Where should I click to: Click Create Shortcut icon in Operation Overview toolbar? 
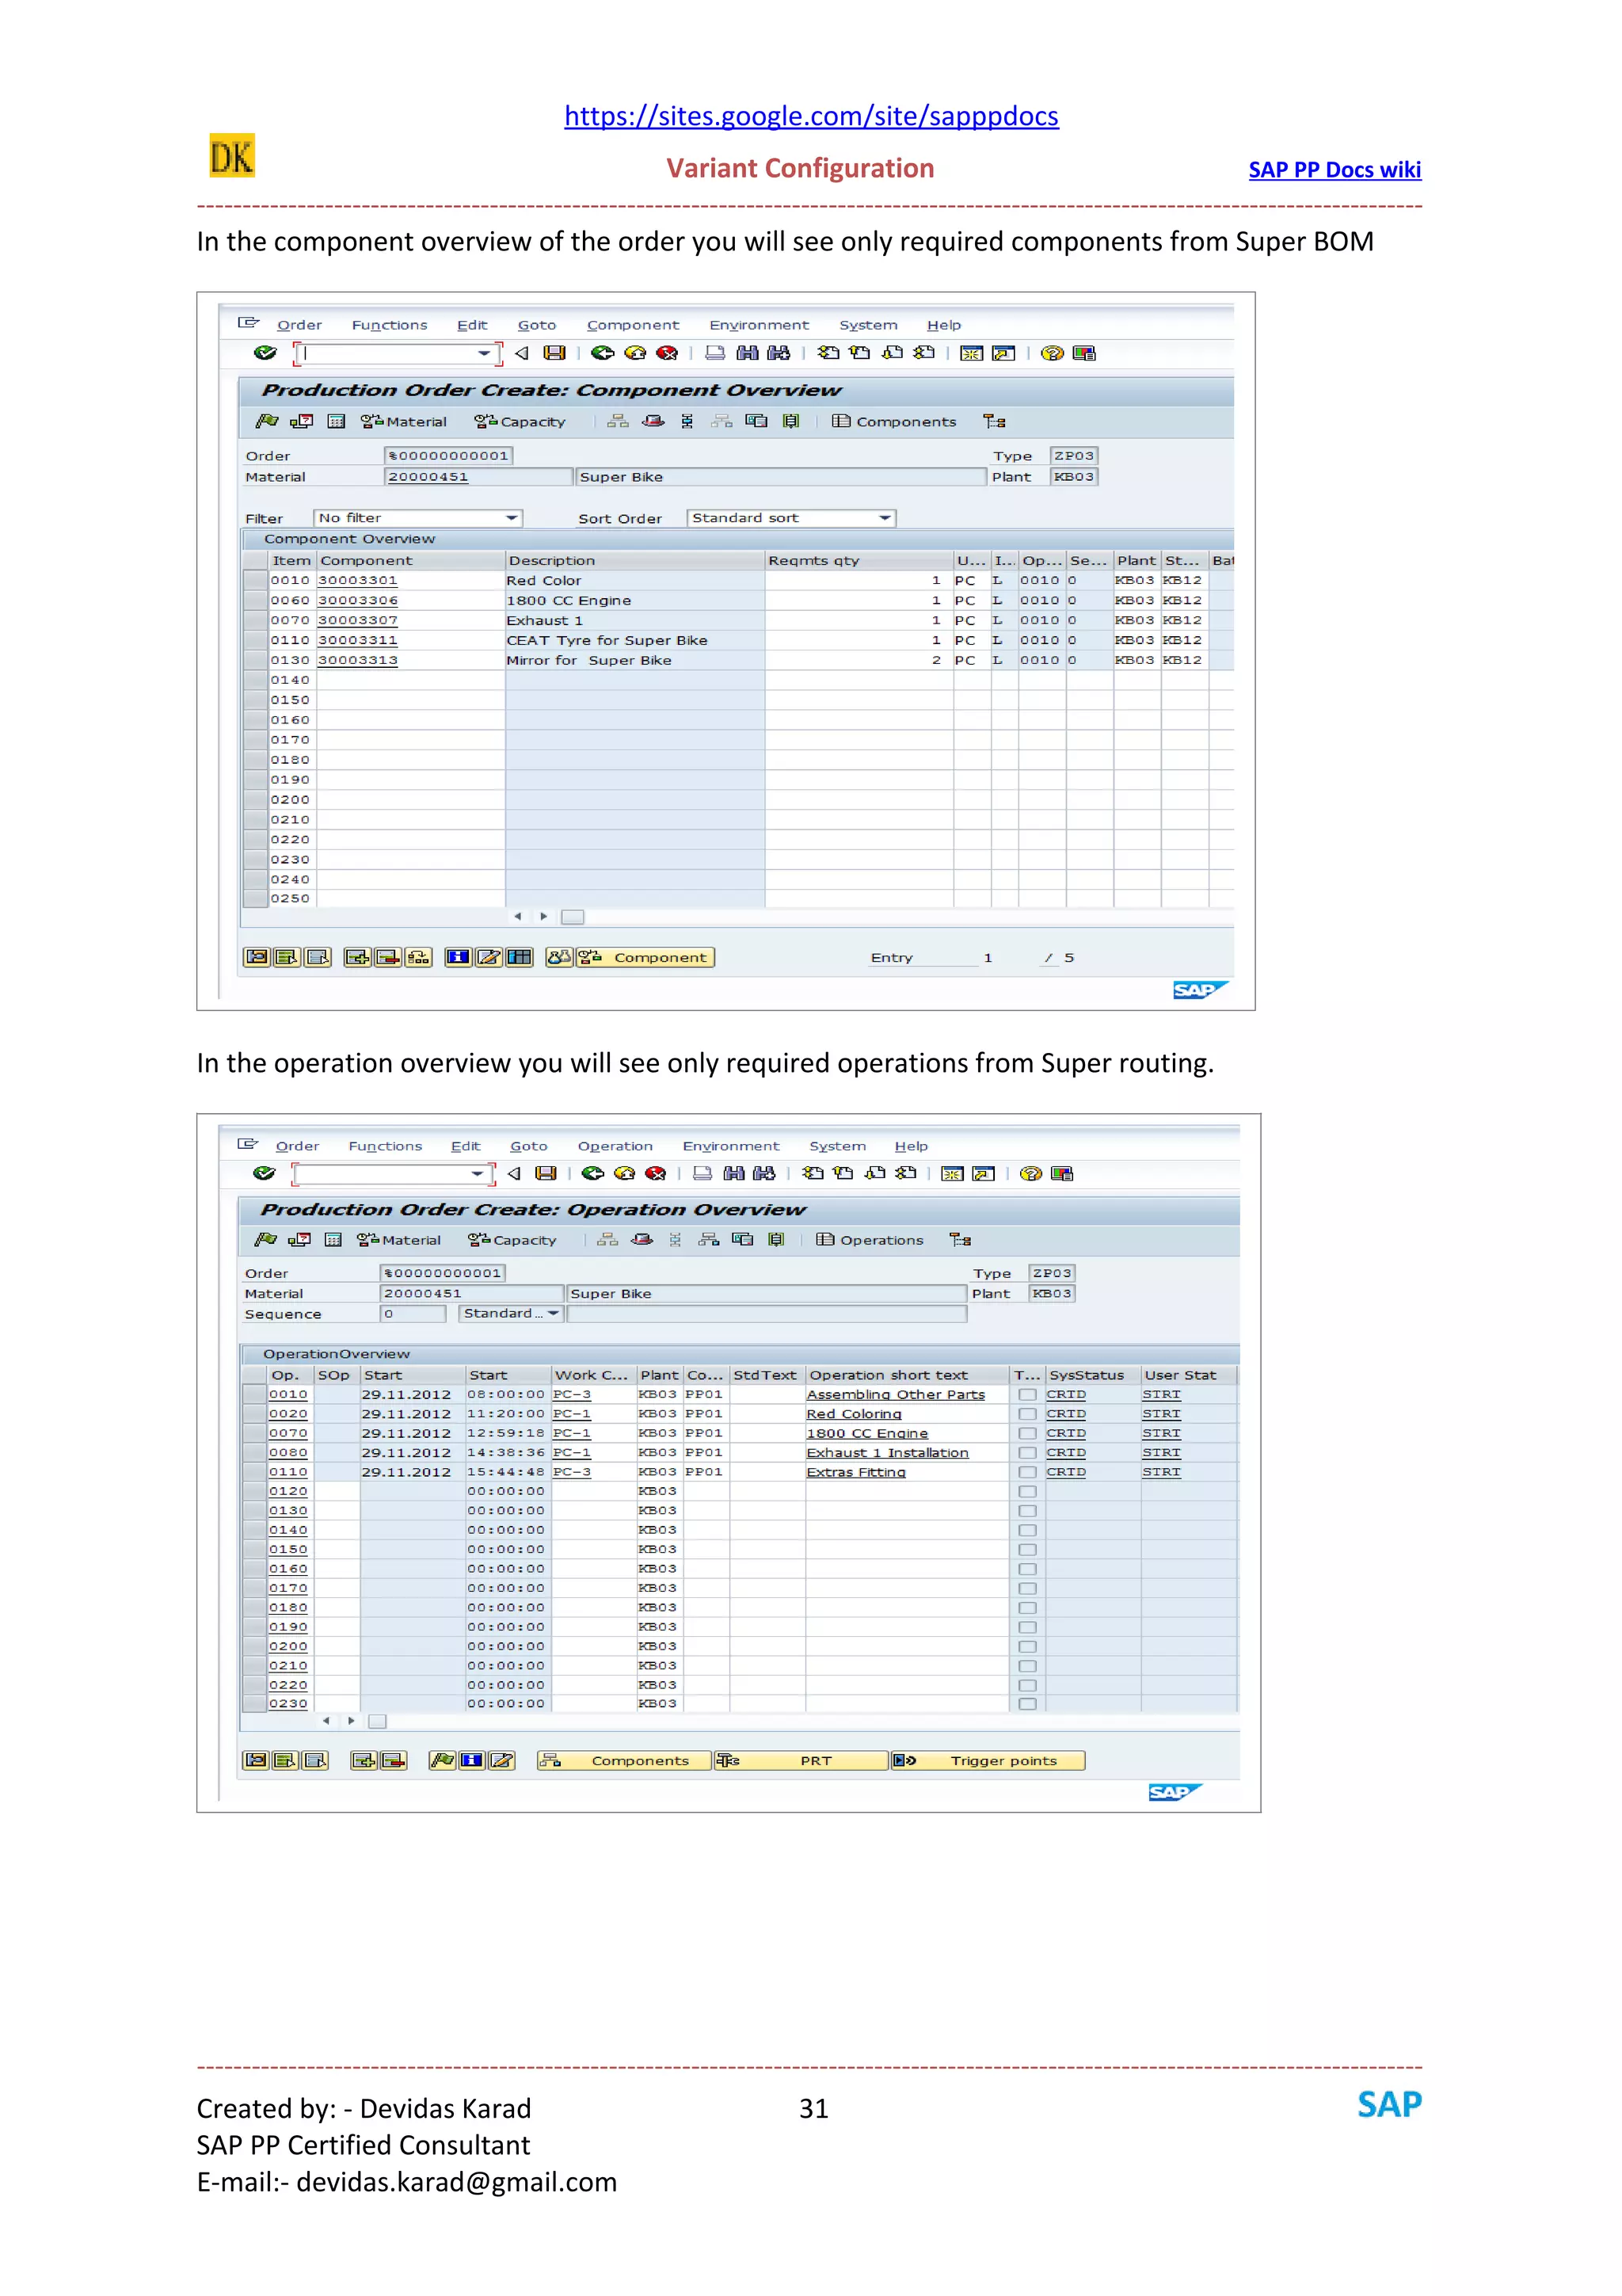click(x=984, y=1173)
